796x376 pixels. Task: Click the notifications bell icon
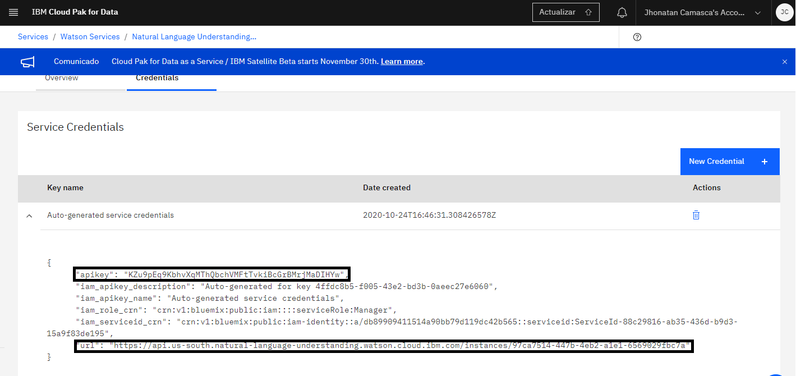pyautogui.click(x=622, y=12)
